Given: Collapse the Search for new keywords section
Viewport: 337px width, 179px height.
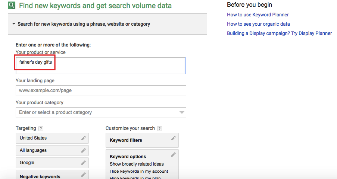Looking at the screenshot, I should tap(14, 24).
